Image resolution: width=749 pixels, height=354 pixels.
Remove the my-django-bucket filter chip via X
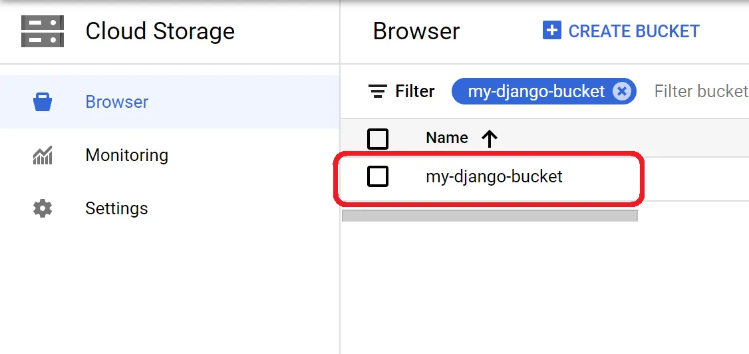tap(621, 91)
